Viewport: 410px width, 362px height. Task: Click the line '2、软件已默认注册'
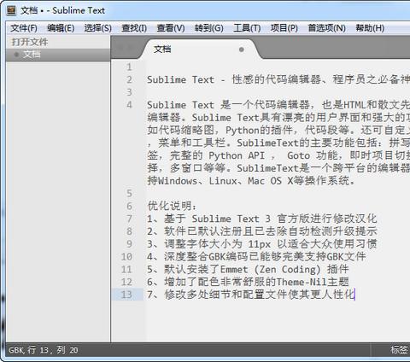[262, 231]
